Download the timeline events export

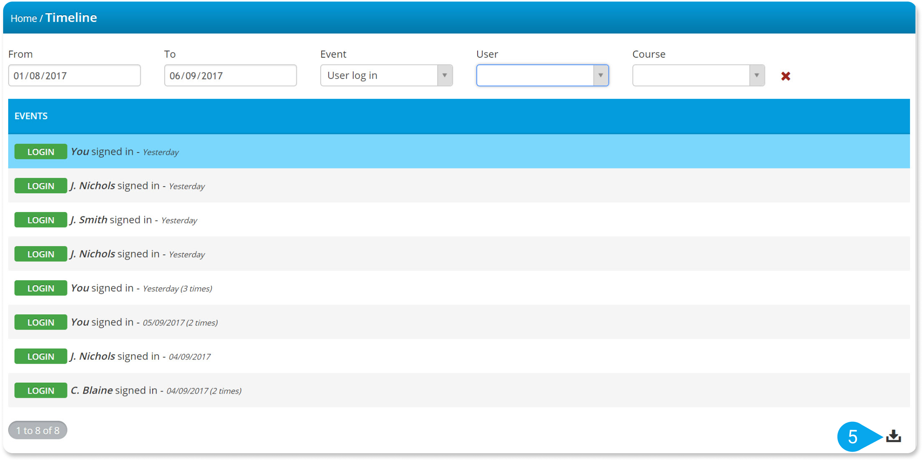[893, 436]
